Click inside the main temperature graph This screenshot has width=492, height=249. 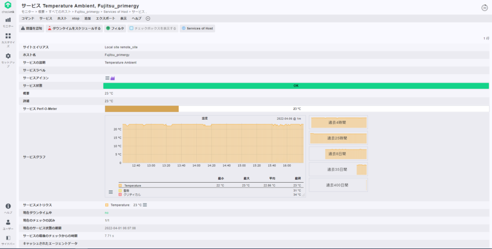pos(213,143)
